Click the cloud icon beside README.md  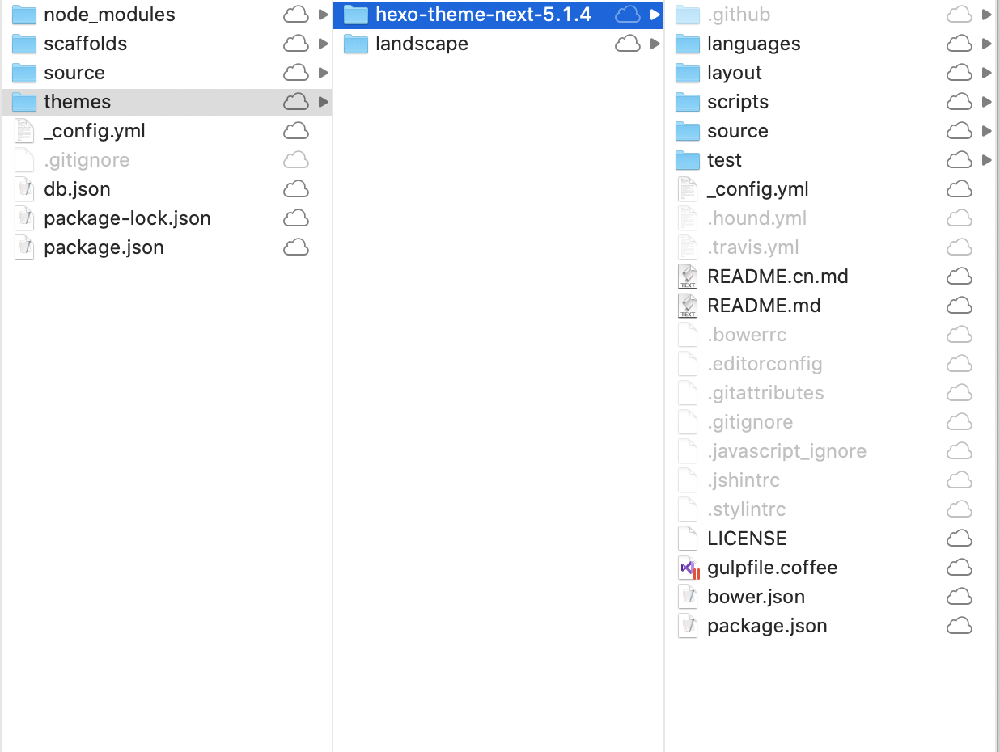click(x=959, y=306)
